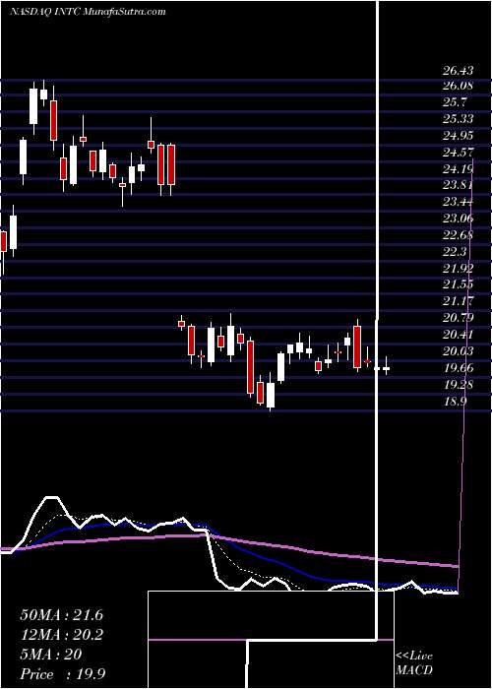Click the Price : 19.9 readout
Viewport: 492px width, 689px height.
coord(62,674)
